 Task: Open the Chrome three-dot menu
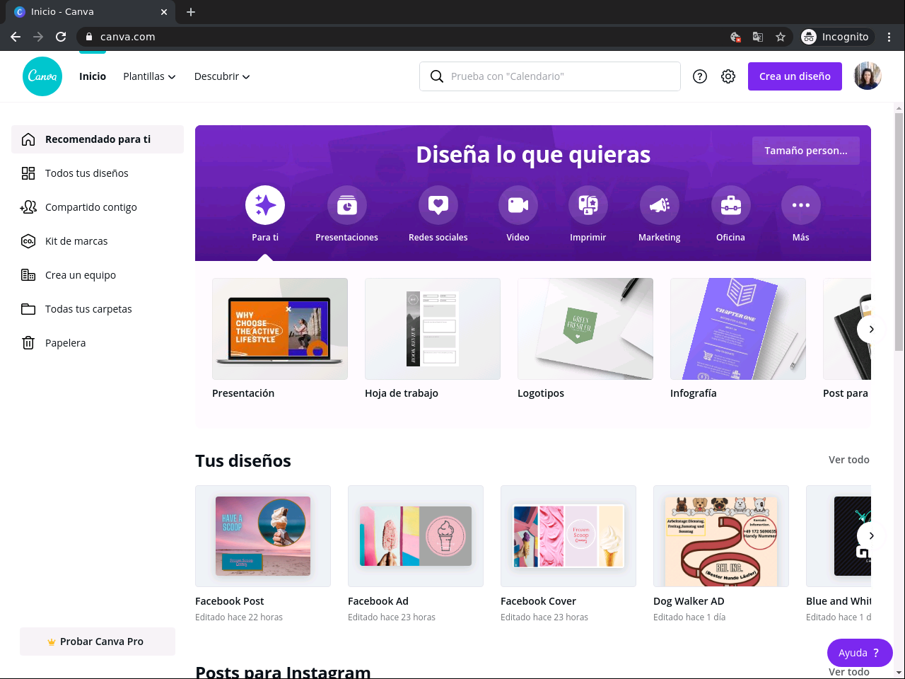click(x=889, y=37)
